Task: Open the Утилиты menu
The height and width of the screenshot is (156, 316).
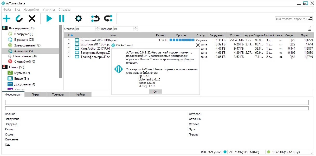Action: coord(49,10)
